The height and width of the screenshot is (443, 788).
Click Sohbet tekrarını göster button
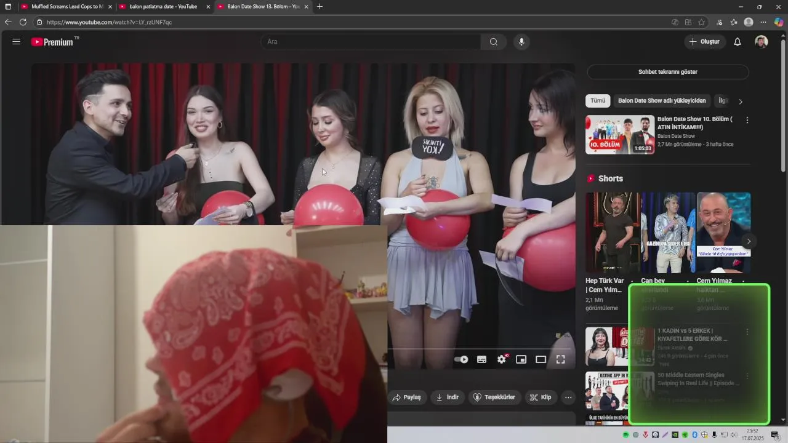point(668,72)
